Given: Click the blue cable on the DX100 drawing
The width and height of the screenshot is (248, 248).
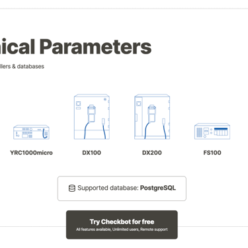Looking at the screenshot, I should [86, 130].
